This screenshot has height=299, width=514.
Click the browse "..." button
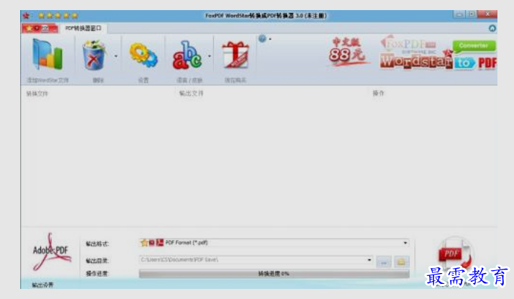[x=384, y=262]
